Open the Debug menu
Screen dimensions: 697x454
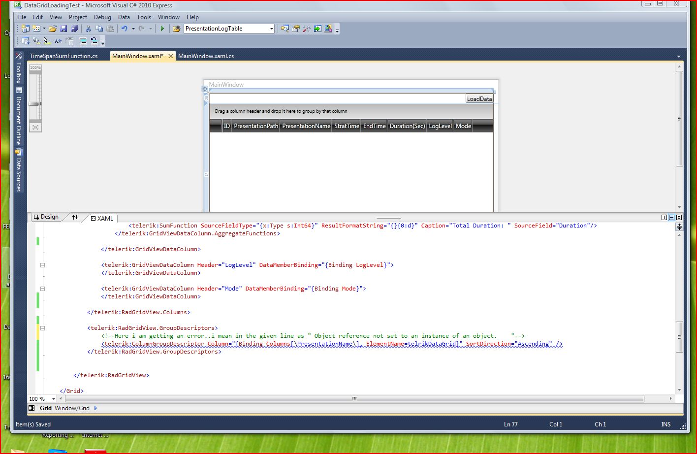click(102, 17)
